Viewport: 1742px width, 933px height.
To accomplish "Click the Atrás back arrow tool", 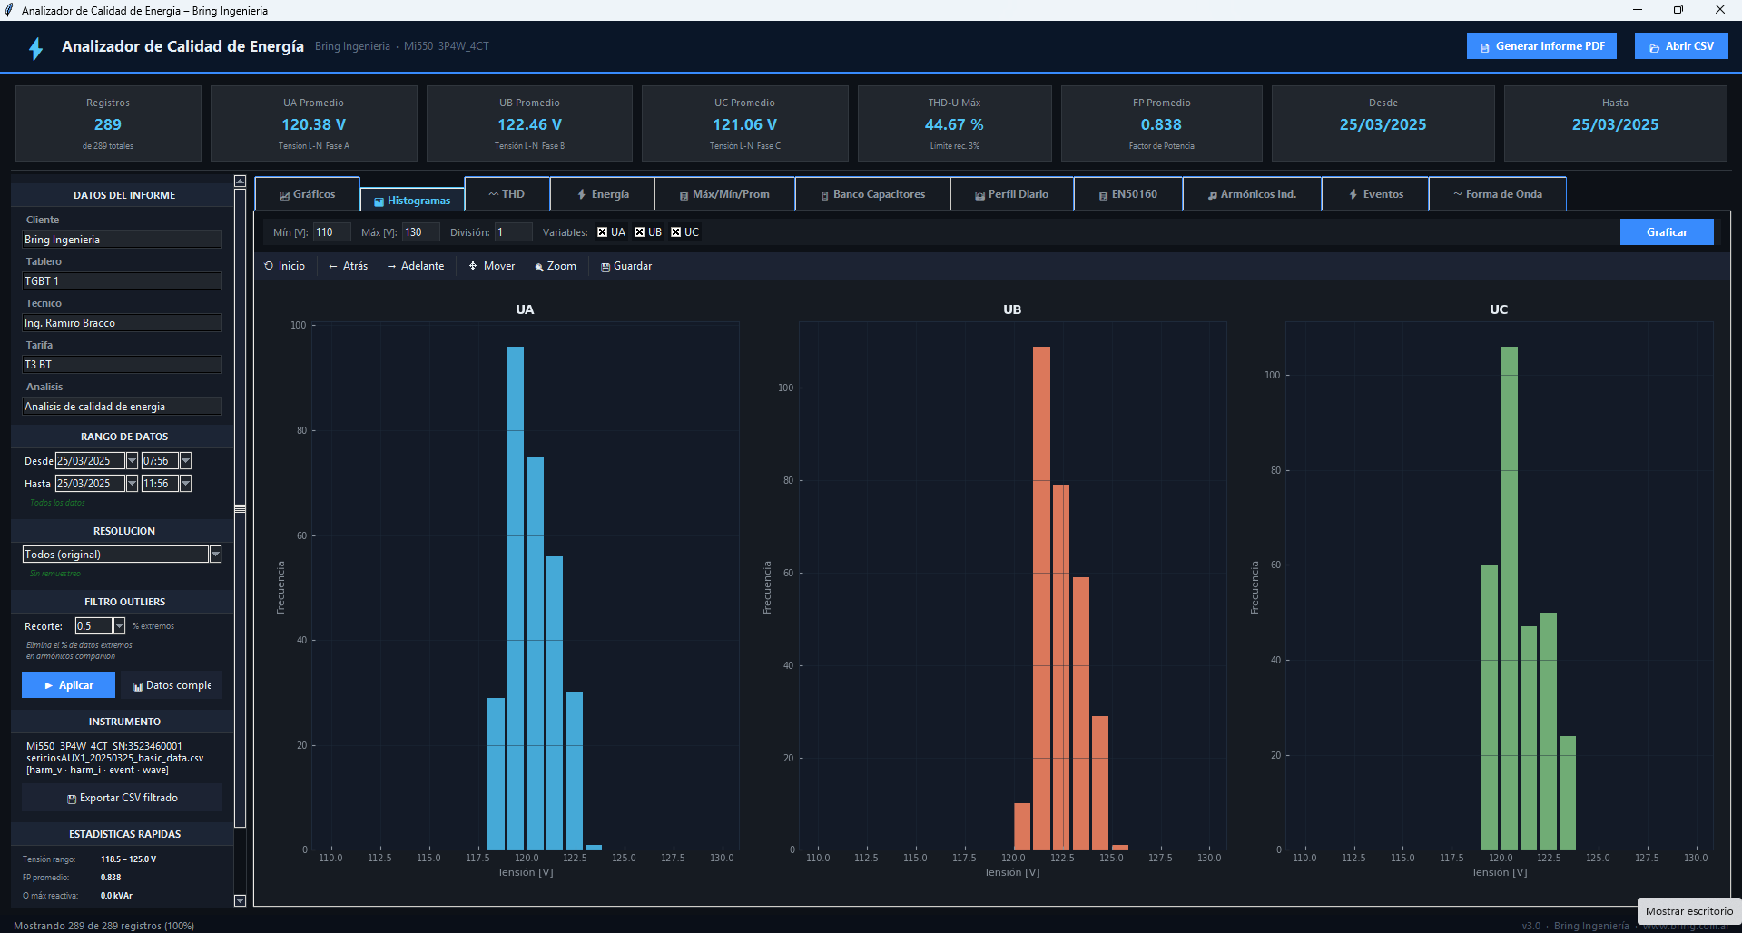I will click(348, 266).
